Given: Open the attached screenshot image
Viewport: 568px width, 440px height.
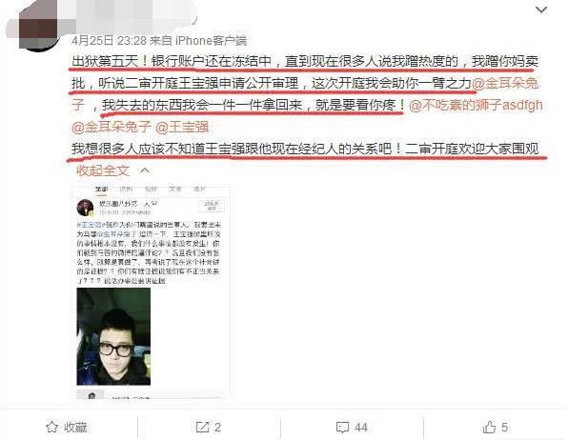Looking at the screenshot, I should pos(152,291).
